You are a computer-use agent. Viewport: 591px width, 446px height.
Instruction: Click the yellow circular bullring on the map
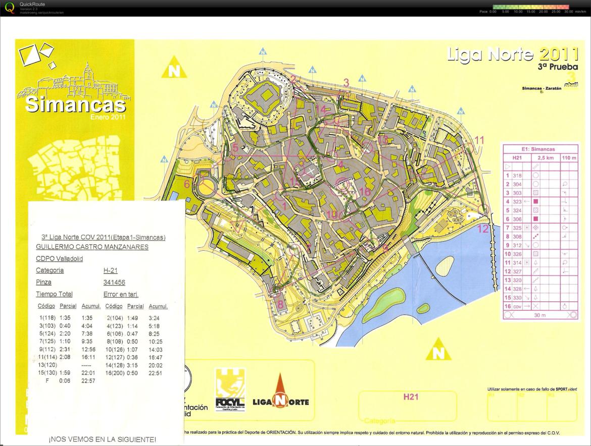pos(206,187)
